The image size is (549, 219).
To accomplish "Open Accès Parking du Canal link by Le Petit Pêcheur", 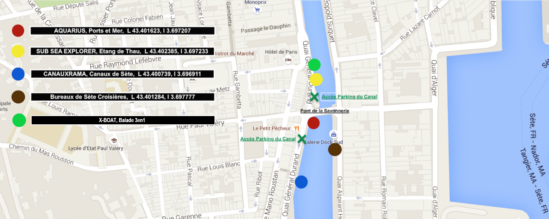I will (x=268, y=139).
